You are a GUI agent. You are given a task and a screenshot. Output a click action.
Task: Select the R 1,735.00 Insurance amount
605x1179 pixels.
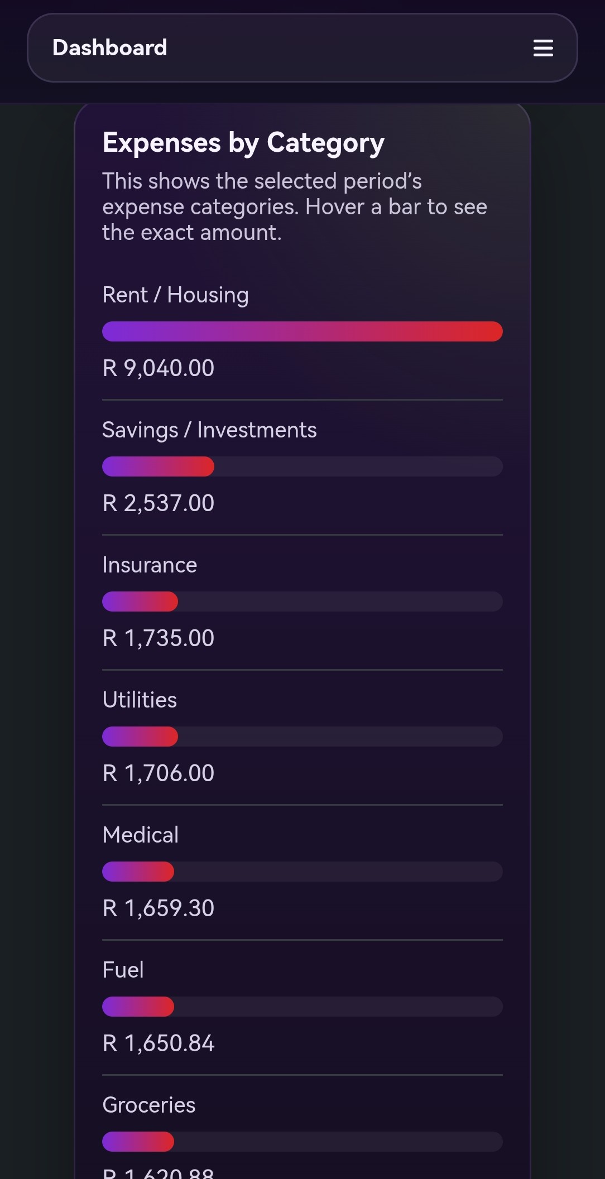(158, 638)
